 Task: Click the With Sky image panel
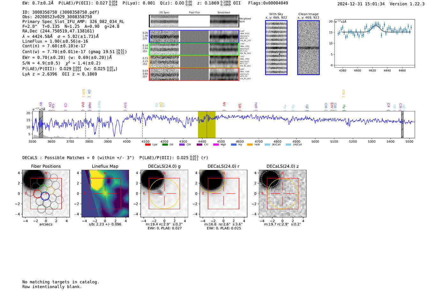pos(276,48)
